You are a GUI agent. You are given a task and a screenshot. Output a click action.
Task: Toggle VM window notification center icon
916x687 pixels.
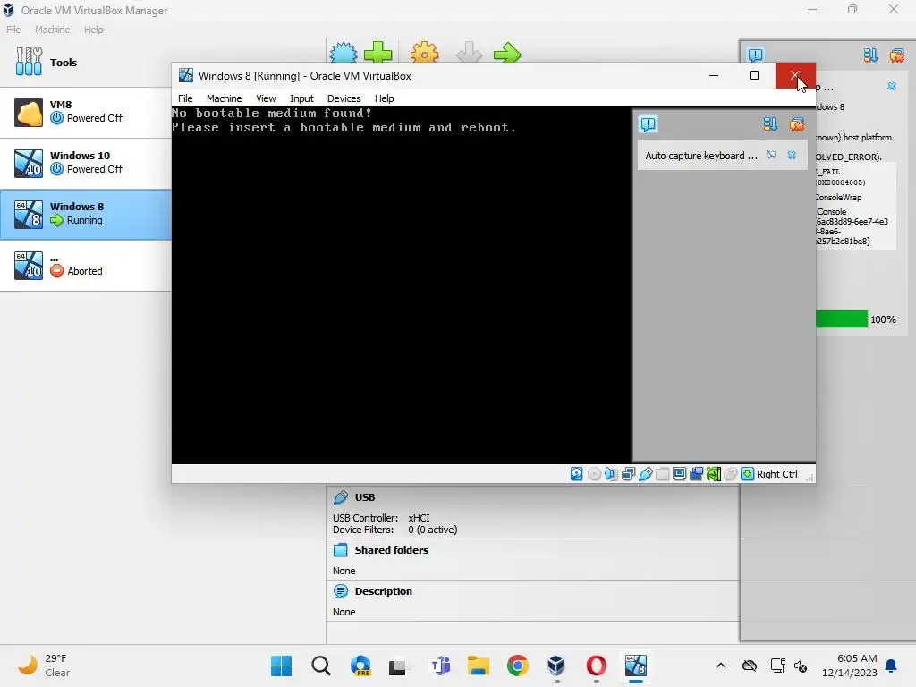point(648,124)
